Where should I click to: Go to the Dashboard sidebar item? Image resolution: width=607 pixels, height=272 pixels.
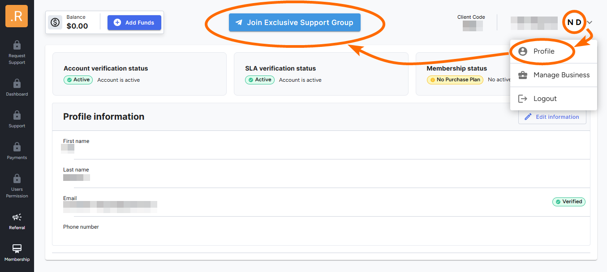(17, 88)
